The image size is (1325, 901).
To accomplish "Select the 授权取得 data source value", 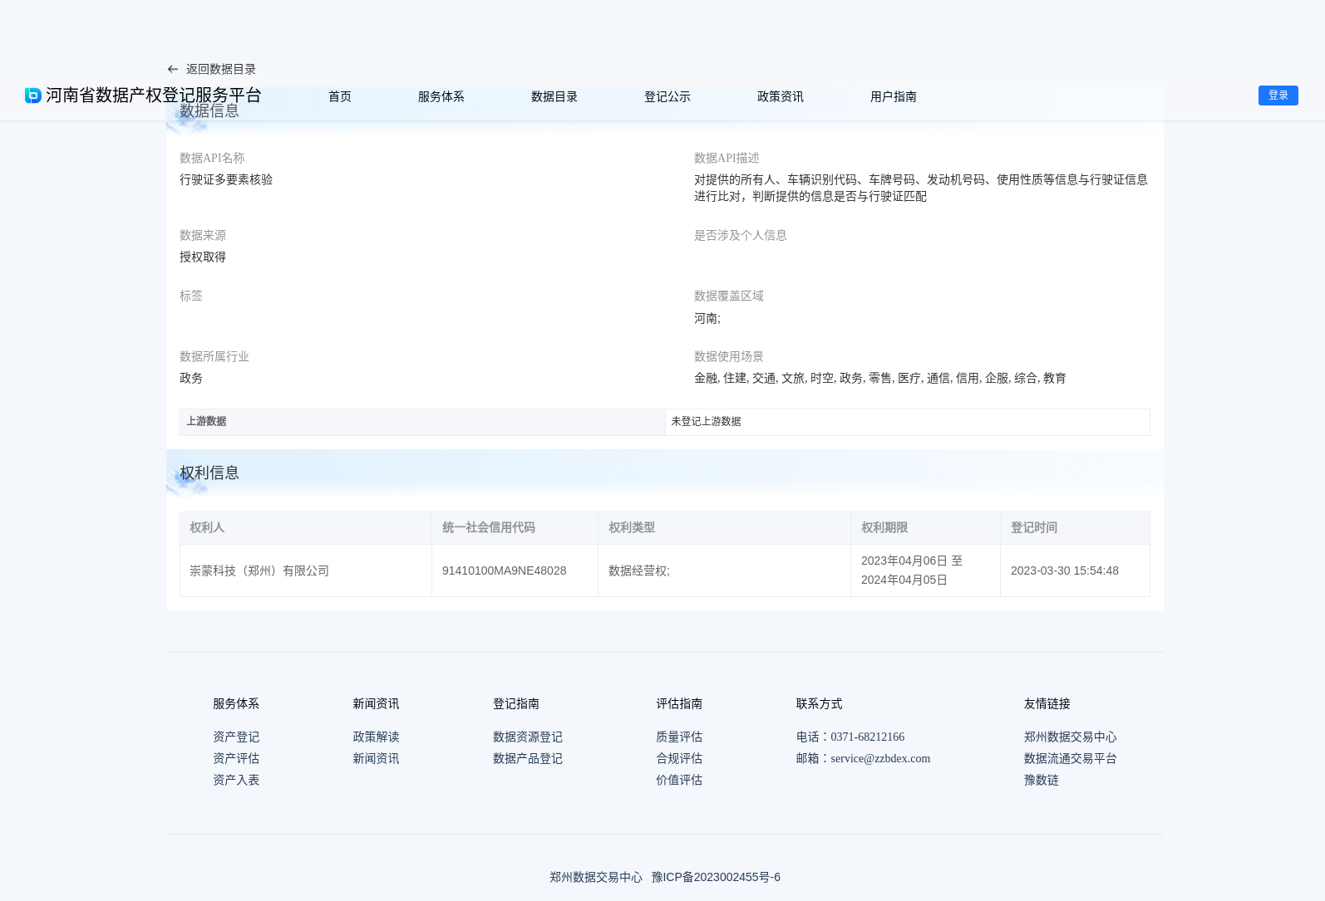I will click(x=203, y=257).
